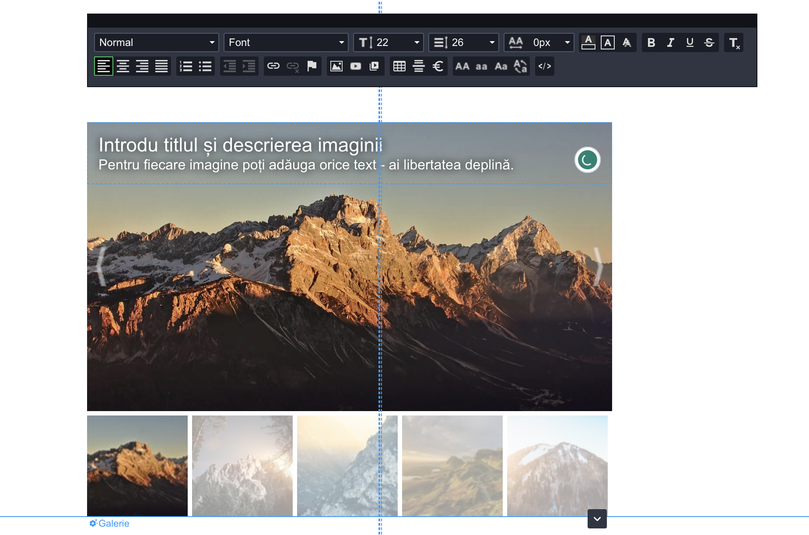Open the HTML source code view
Image resolution: width=809 pixels, height=535 pixels.
pyautogui.click(x=544, y=66)
